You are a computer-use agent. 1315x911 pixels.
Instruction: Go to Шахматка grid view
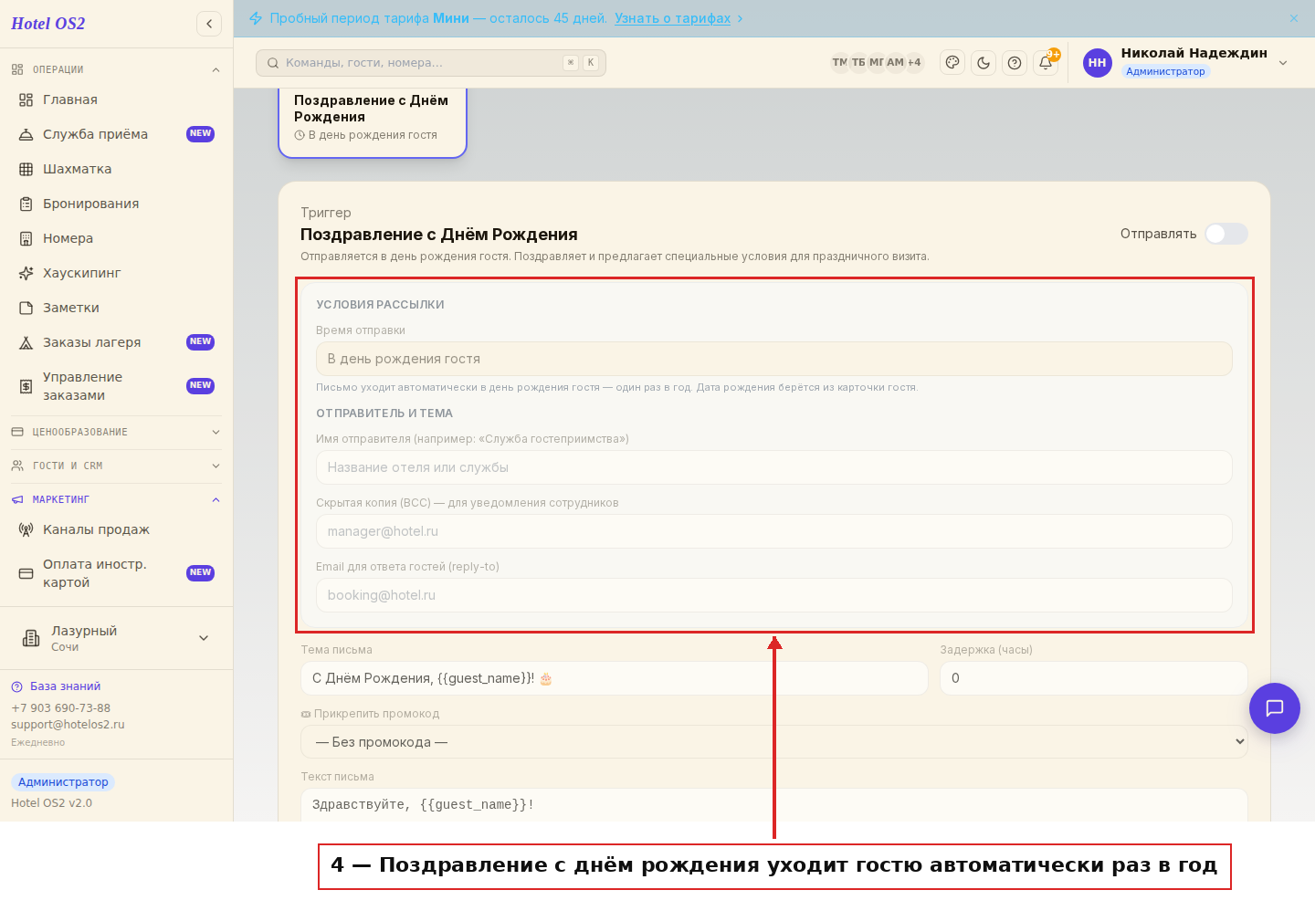(x=116, y=169)
